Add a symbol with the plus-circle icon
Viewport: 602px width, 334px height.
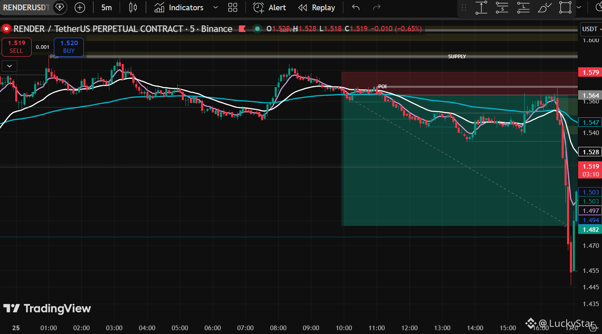pos(80,7)
